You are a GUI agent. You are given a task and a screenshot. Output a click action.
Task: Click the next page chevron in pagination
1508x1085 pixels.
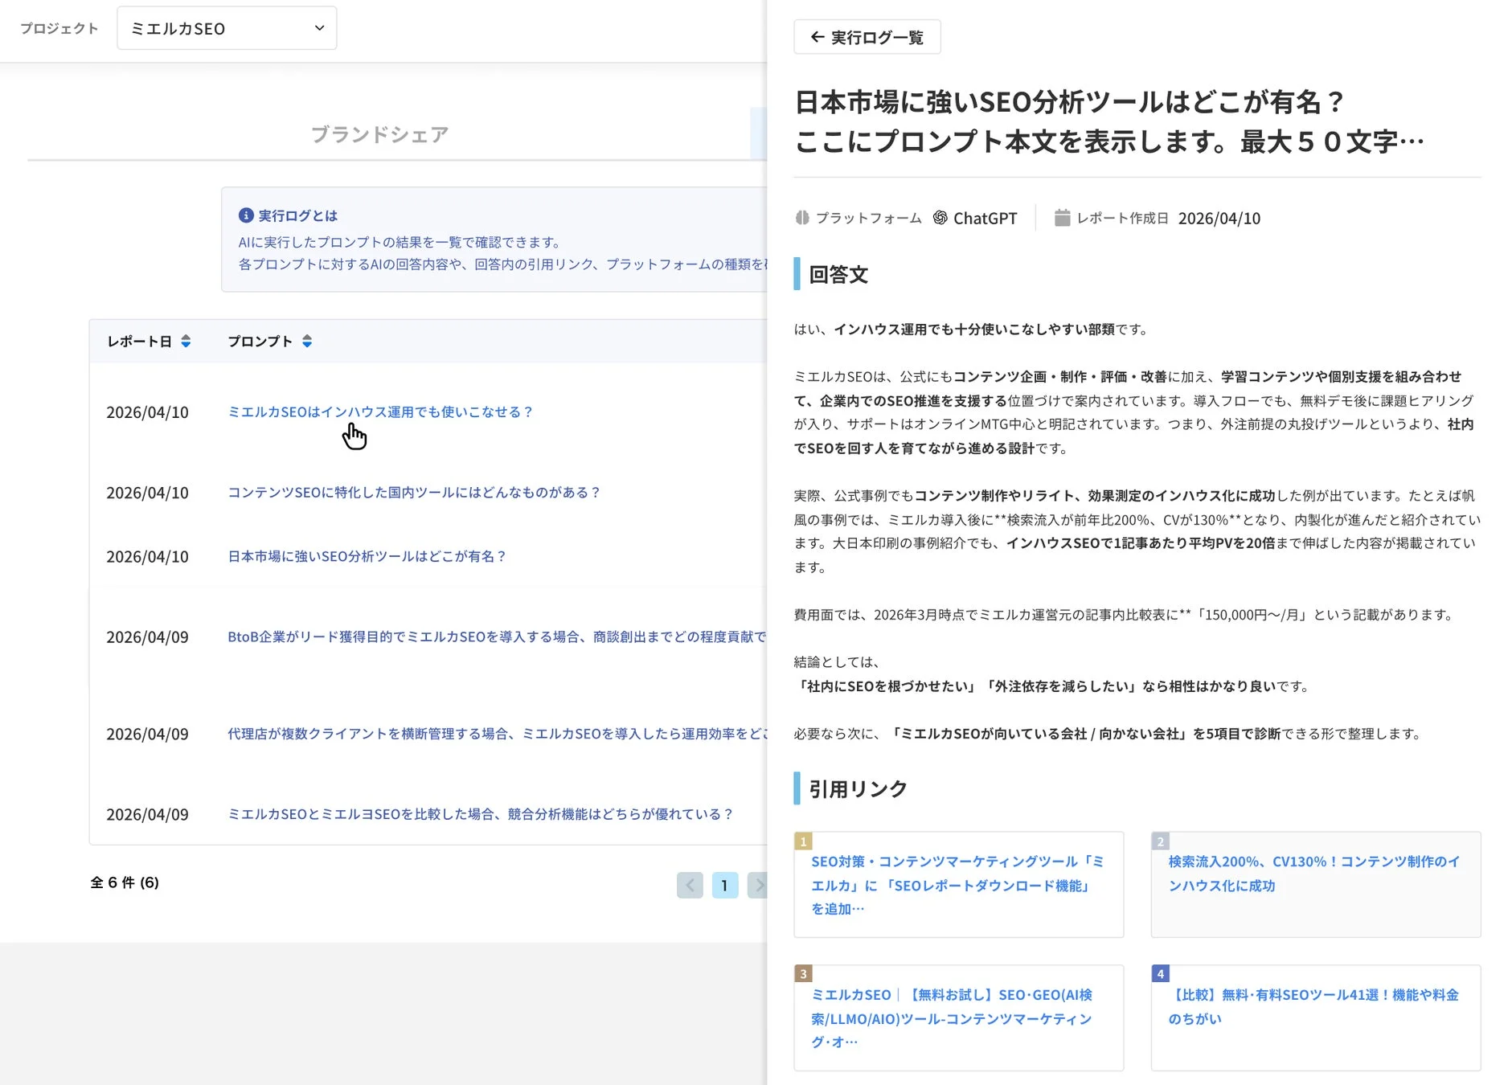(x=760, y=885)
